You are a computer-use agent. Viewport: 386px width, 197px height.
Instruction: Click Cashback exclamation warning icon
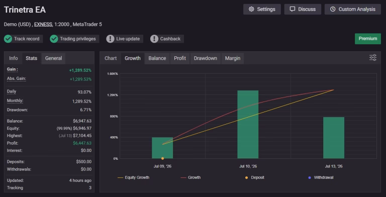point(154,39)
